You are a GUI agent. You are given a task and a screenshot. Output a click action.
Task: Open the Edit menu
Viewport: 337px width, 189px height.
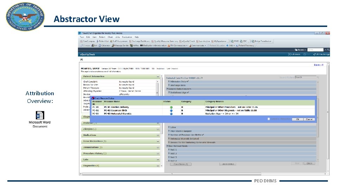(x=88, y=37)
